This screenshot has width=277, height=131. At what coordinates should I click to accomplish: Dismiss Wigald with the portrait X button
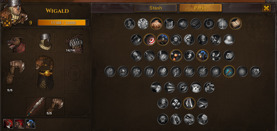[7, 23]
